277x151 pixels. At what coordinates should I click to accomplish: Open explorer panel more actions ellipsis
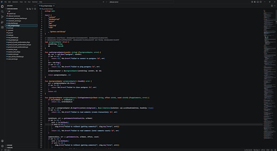[x=35, y=6]
